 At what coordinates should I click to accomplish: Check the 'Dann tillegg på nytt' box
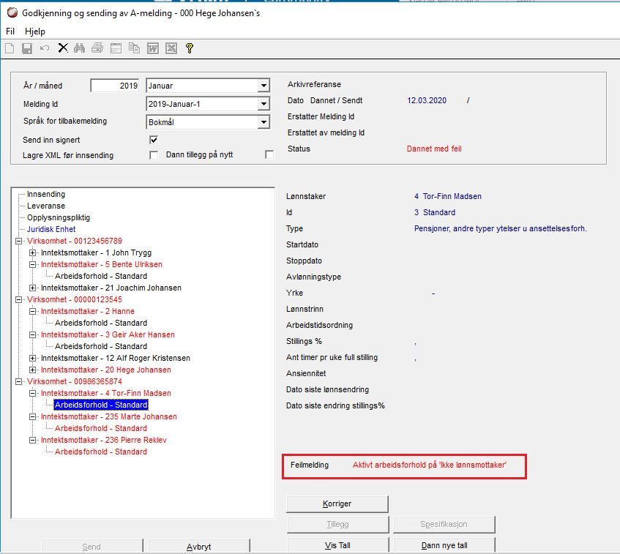pos(269,155)
